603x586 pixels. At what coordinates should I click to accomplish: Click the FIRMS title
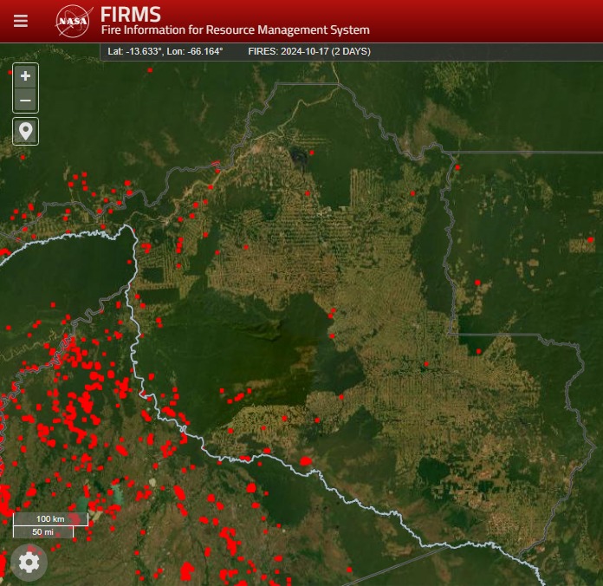click(131, 15)
